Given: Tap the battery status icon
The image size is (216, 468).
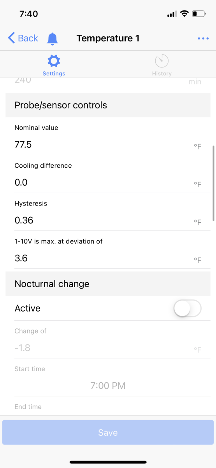Looking at the screenshot, I should coord(199,14).
